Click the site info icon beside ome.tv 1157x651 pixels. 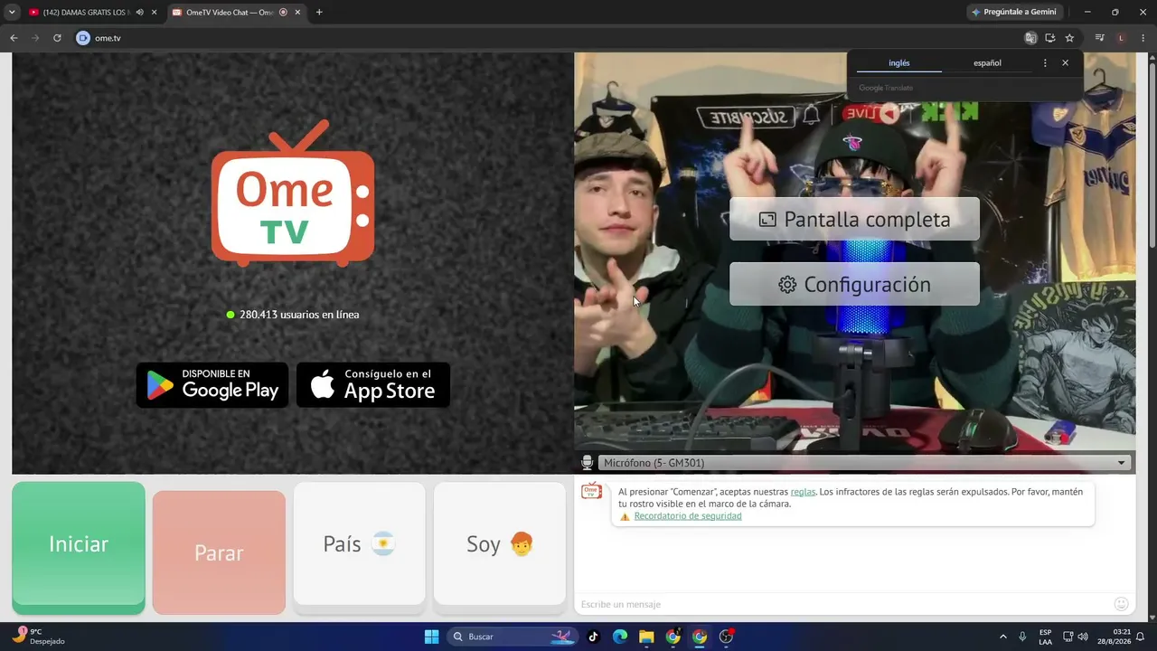pos(83,38)
